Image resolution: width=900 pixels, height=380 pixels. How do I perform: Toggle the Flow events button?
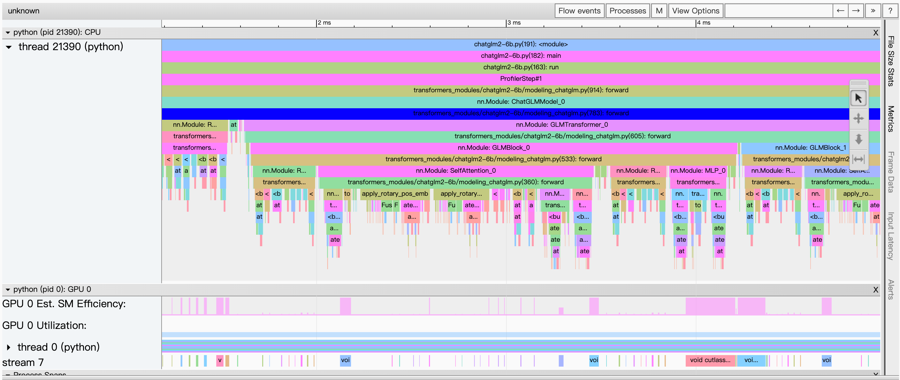point(579,11)
